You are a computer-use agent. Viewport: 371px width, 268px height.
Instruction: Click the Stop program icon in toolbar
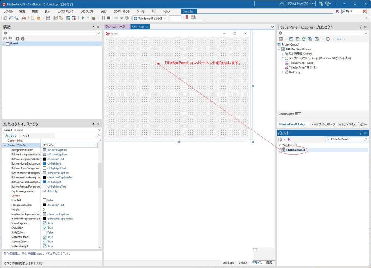tap(108, 18)
